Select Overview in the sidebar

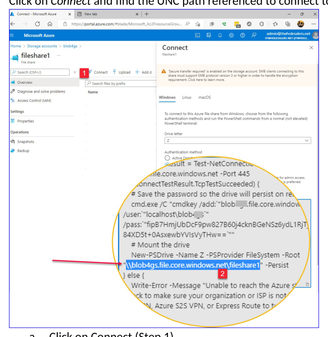(44, 82)
